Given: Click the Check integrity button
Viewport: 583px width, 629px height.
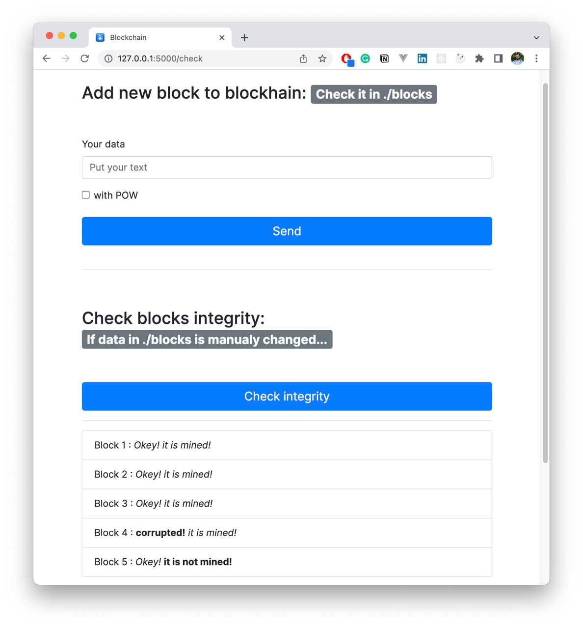Looking at the screenshot, I should (287, 396).
